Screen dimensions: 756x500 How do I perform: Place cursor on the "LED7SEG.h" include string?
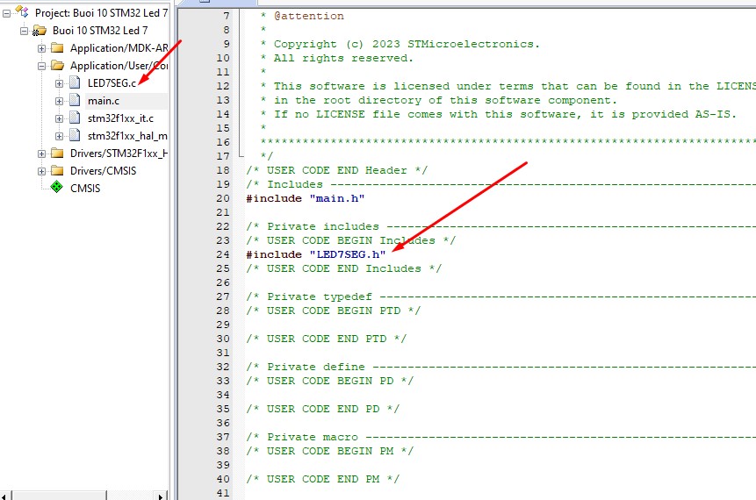[347, 254]
